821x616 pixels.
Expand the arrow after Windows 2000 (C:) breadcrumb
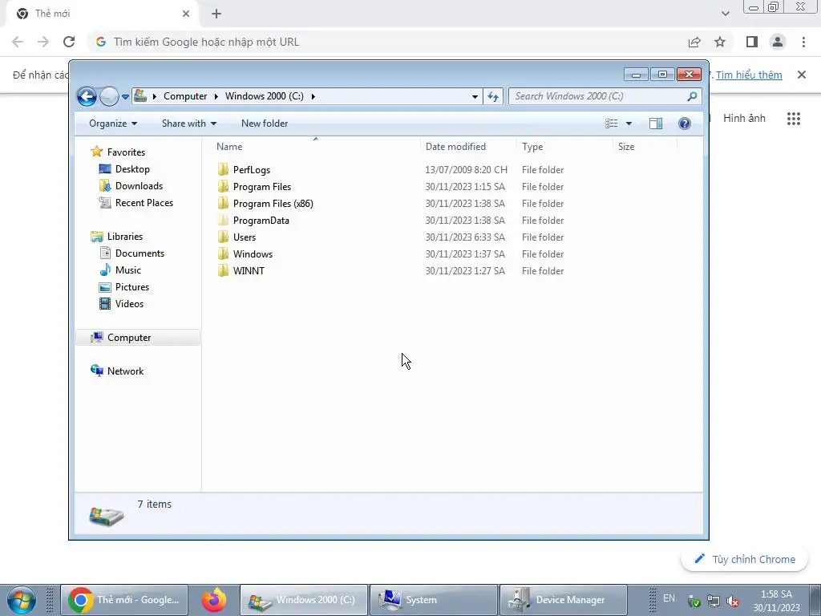click(x=313, y=96)
